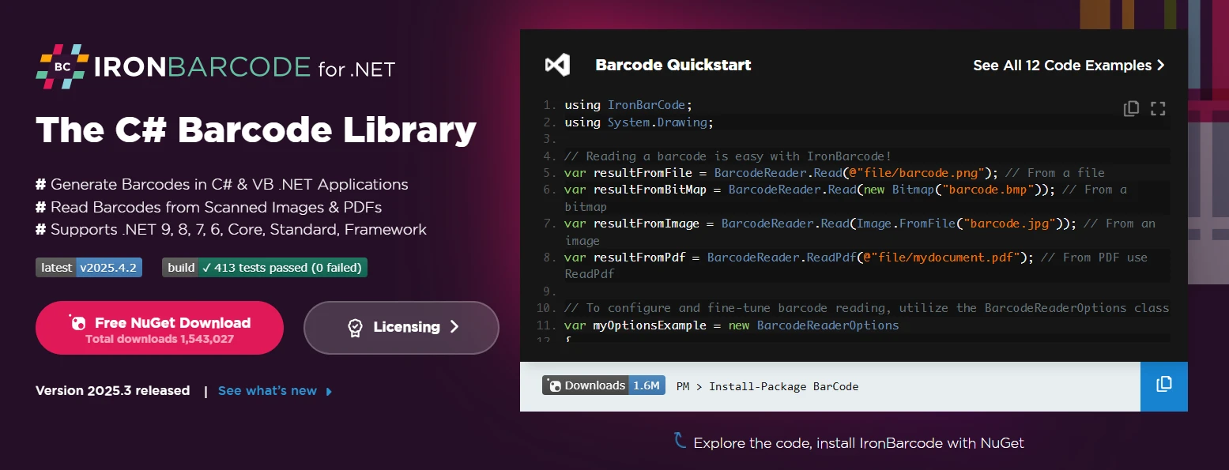Click the Visual Studio icon beside Barcode Quickstart

pyautogui.click(x=557, y=65)
